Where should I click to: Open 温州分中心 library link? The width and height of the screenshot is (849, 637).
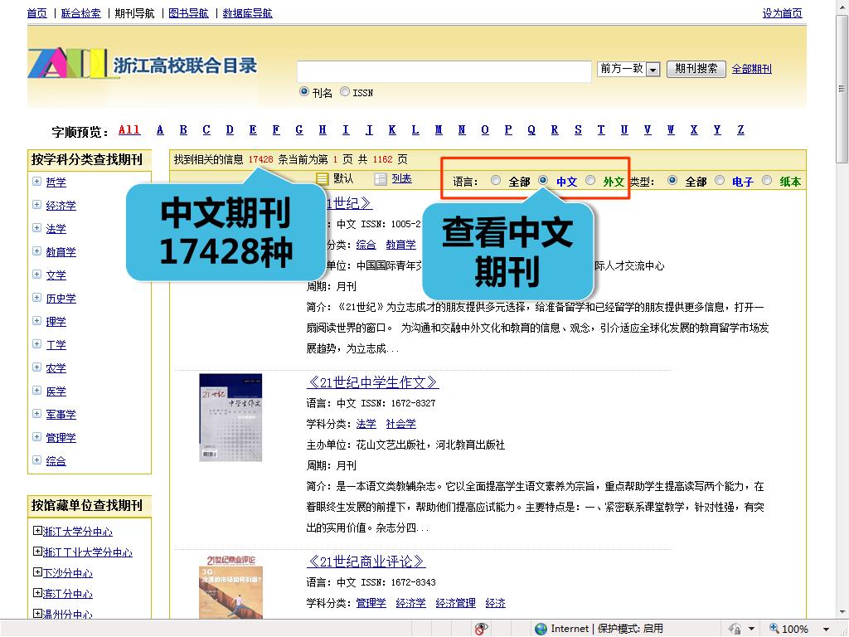point(67,614)
